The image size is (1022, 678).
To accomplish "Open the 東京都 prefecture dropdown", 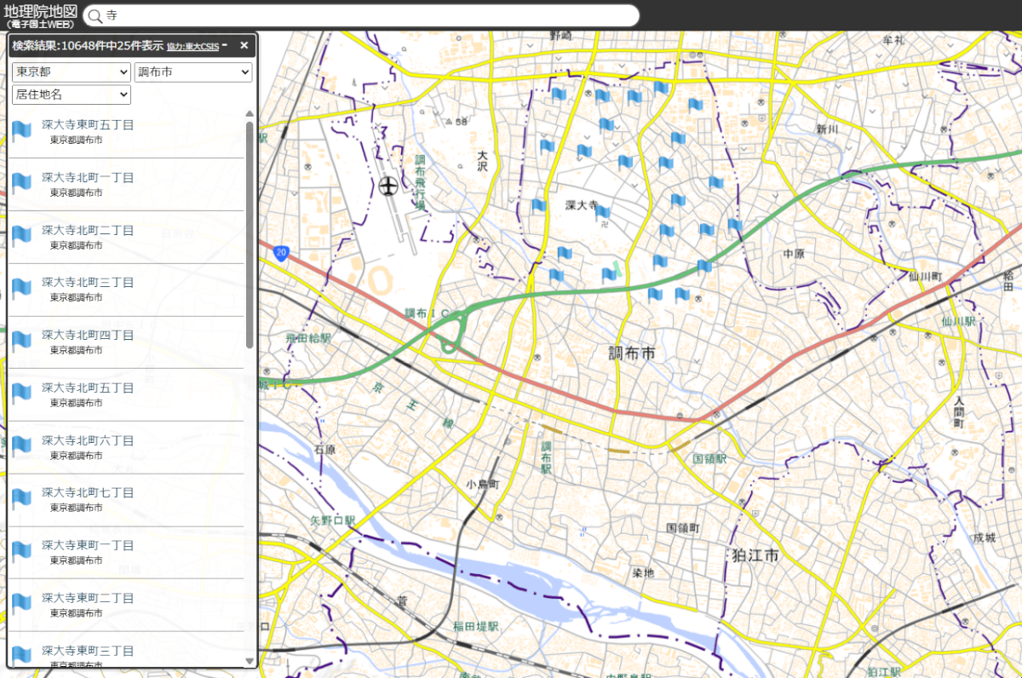I will pyautogui.click(x=71, y=72).
